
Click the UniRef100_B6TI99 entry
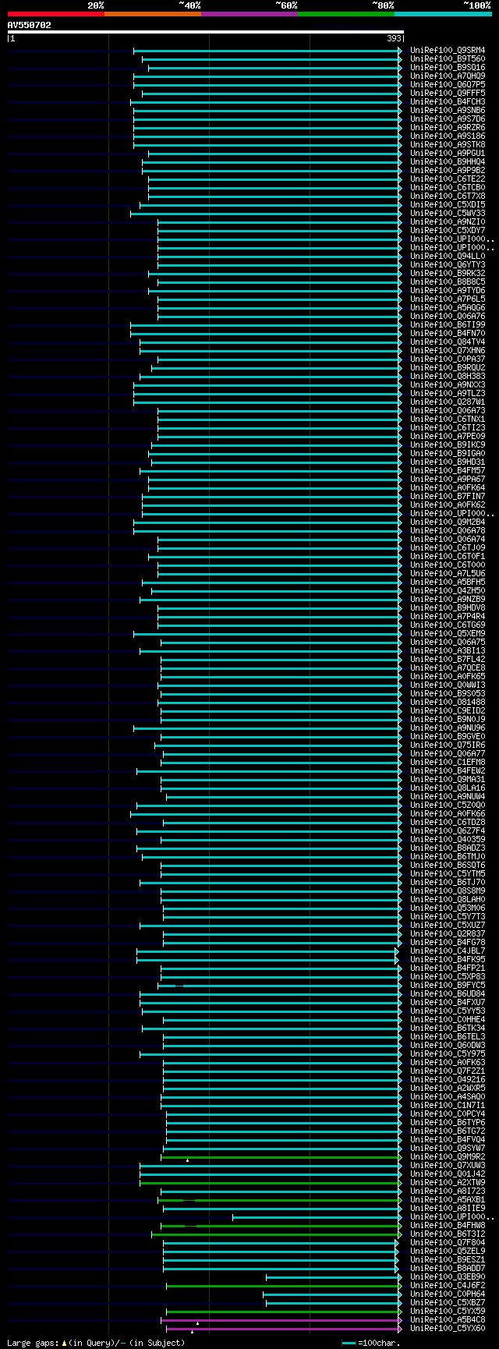click(x=448, y=325)
